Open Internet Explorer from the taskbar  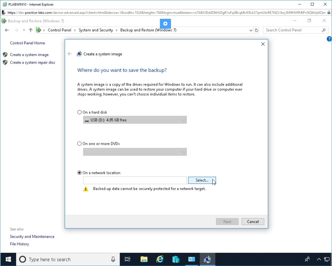tap(160, 259)
